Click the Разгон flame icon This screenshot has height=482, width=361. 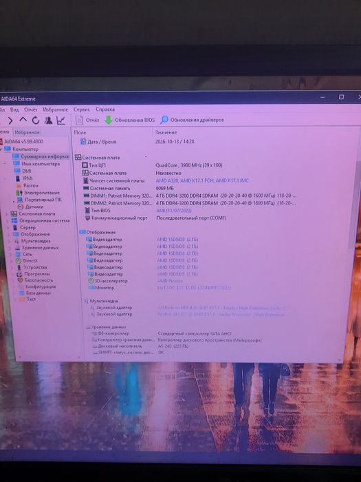coord(19,186)
